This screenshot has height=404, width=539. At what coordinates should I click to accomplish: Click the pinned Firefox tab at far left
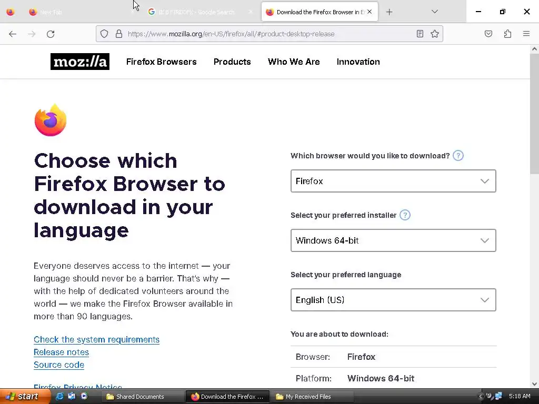pyautogui.click(x=11, y=12)
